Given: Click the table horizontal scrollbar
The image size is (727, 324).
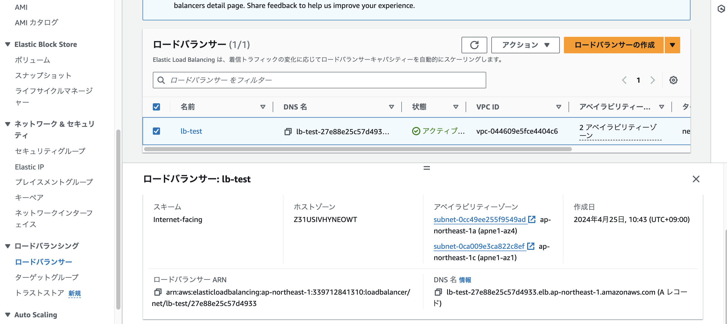Looking at the screenshot, I should 358,149.
